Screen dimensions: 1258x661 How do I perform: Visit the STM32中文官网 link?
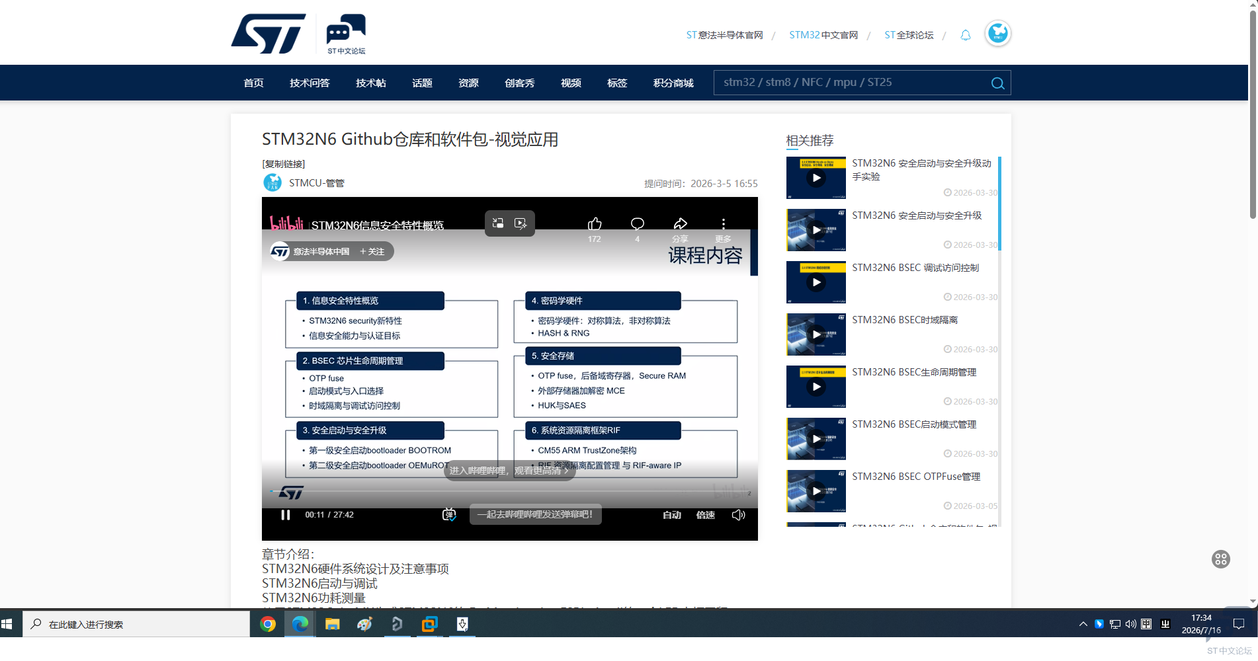pos(823,35)
